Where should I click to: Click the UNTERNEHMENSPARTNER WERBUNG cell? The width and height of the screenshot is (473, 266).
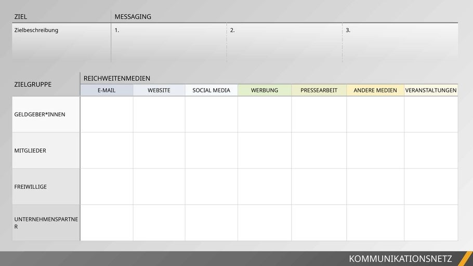[265, 223]
